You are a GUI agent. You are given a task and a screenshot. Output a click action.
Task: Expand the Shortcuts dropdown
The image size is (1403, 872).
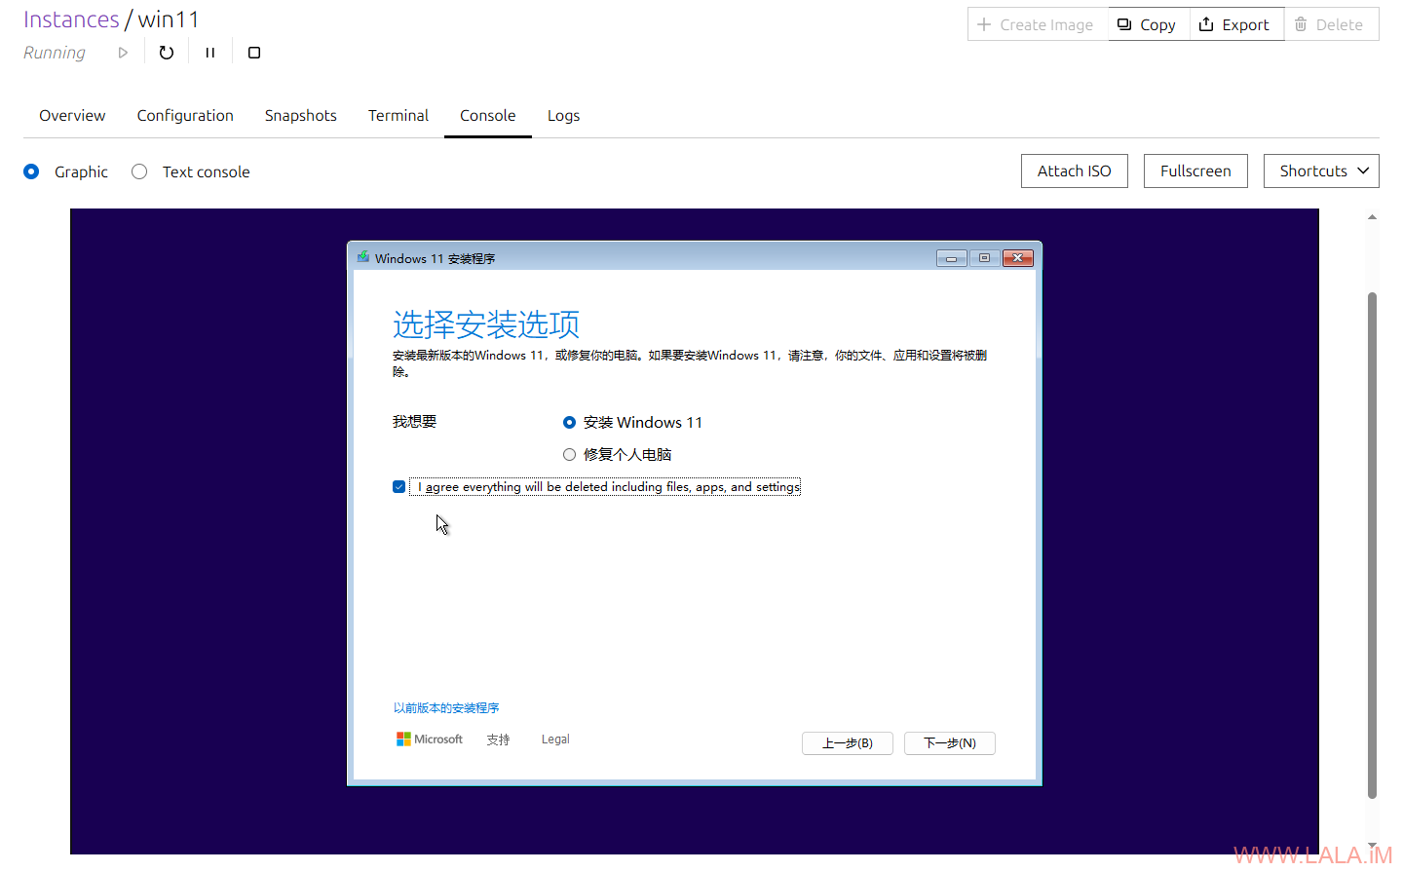[x=1321, y=171]
